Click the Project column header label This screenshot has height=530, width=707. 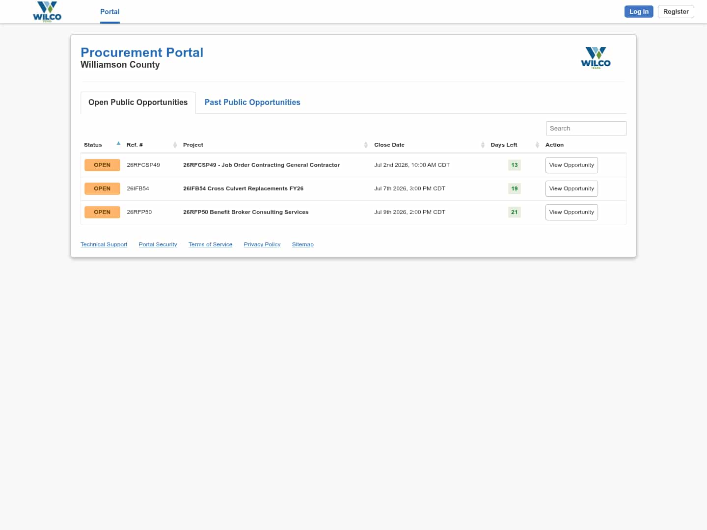[x=193, y=145]
